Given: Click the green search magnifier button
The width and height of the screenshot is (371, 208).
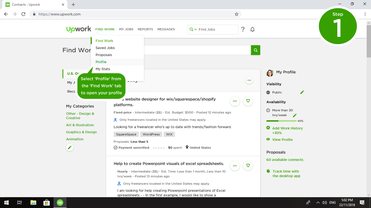Looking at the screenshot, I should 256,50.
